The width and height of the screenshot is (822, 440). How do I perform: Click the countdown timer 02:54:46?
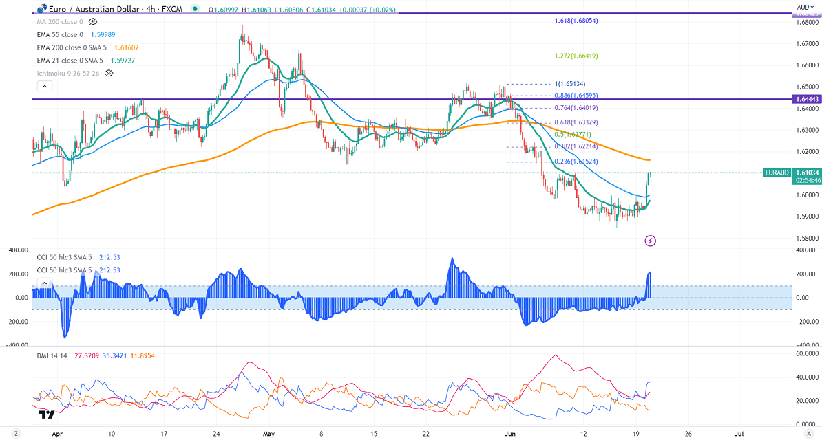click(x=807, y=180)
